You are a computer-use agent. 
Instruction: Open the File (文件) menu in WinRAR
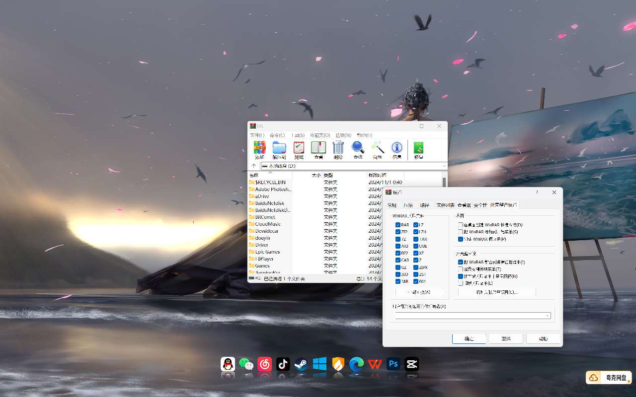click(257, 135)
